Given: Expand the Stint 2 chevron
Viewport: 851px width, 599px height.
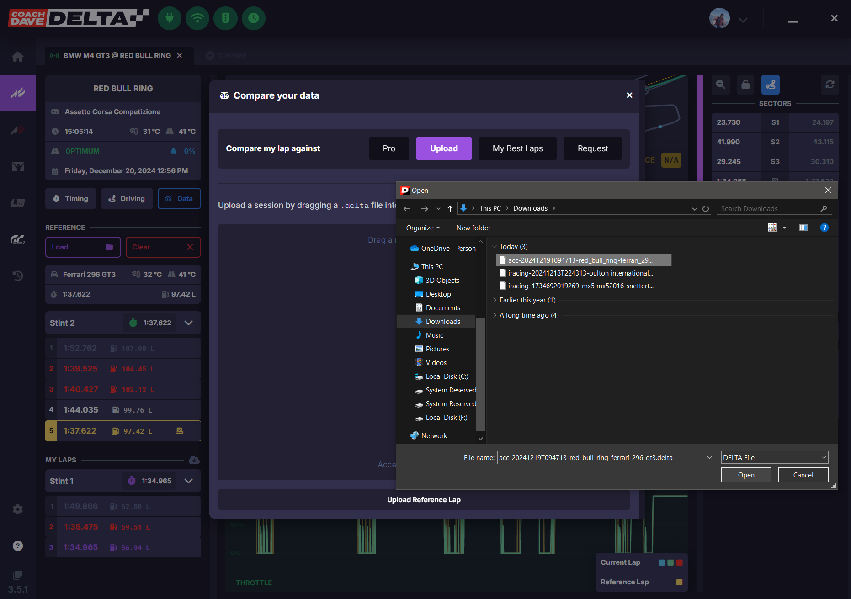Looking at the screenshot, I should 188,323.
